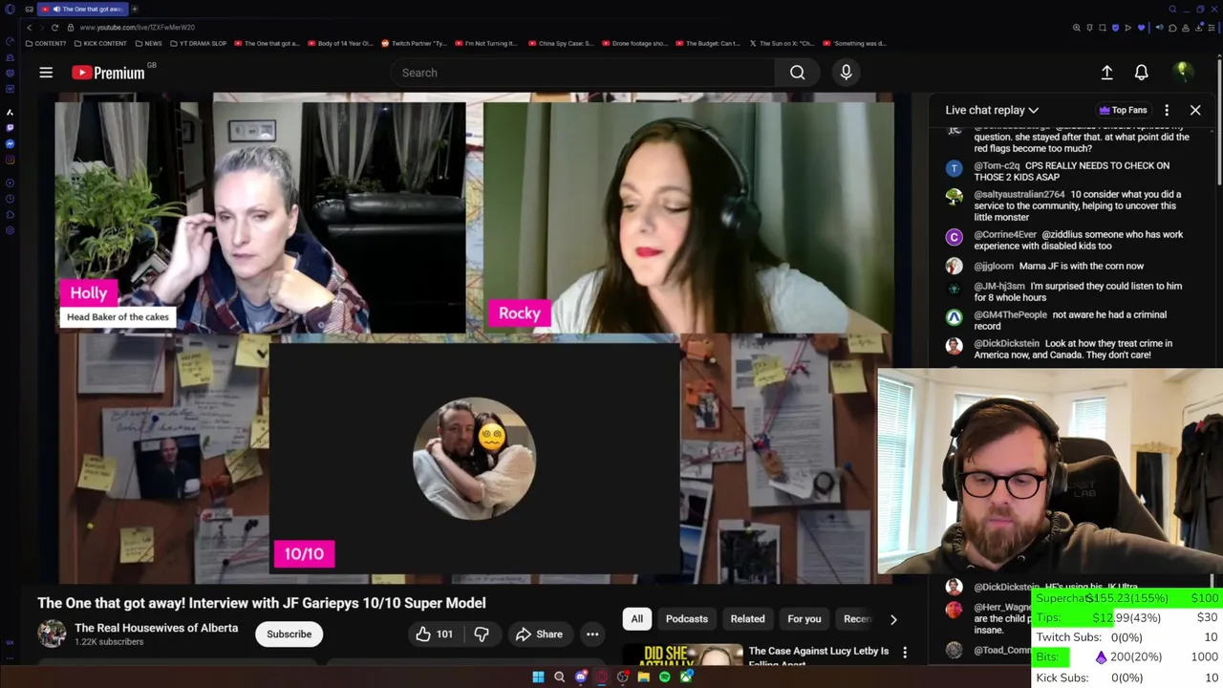Open Windows taskbar search
Screen dimensions: 1223x688
tap(559, 677)
